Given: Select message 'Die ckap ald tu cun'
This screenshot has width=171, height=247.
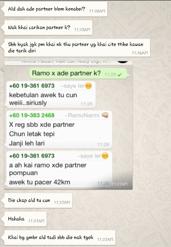Looking at the screenshot, I should tap(38, 201).
